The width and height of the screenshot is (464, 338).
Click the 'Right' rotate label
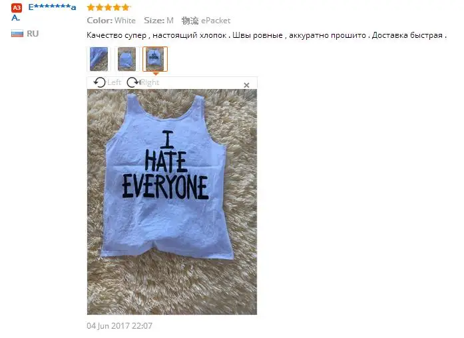(x=150, y=82)
